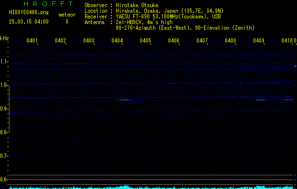Screen dimensions: 297x189
Task: Click the meteor label
Action: pos(67,15)
